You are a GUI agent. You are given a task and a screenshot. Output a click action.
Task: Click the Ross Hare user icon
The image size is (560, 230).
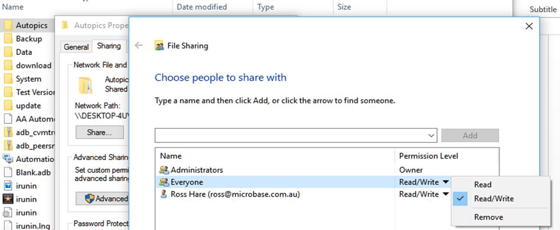[164, 194]
